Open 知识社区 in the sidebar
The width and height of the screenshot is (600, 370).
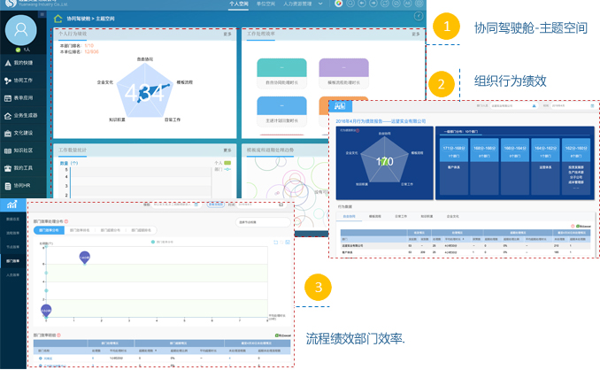point(25,150)
